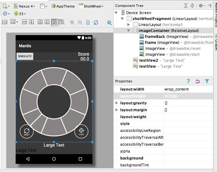Screen dimensions: 217x172
Task: Click the background property row
Action: coord(163,158)
